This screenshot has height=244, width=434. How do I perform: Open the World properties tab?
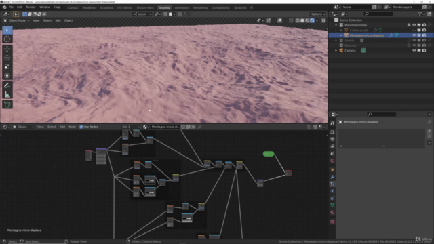tap(332, 161)
